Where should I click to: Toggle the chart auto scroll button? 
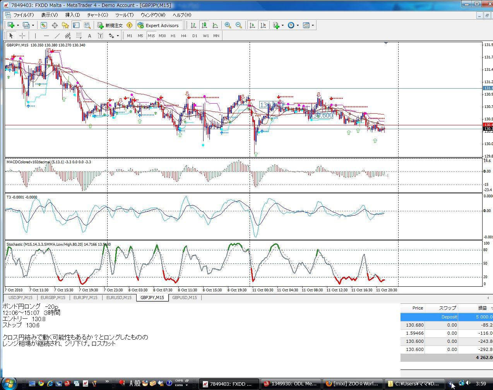click(x=252, y=25)
